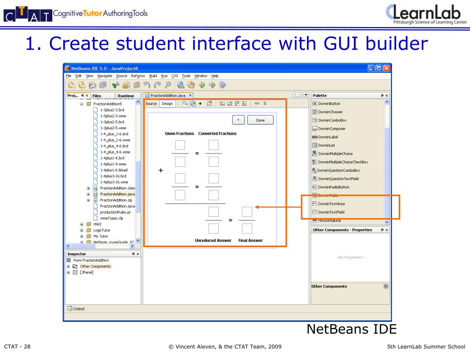Viewport: 470px width, 352px height.
Task: Click the ? help button in the form
Action: pos(238,121)
